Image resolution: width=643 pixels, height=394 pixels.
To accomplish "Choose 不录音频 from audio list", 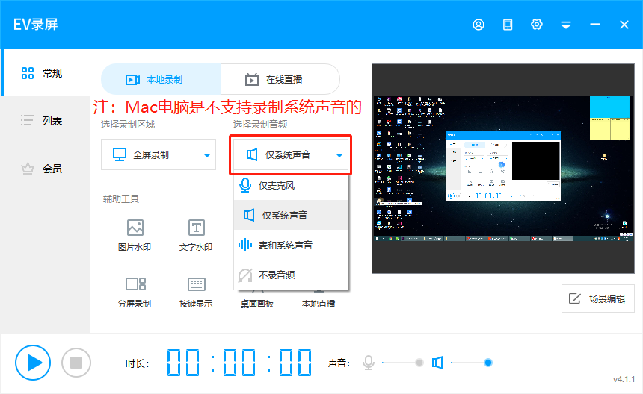I will [291, 275].
